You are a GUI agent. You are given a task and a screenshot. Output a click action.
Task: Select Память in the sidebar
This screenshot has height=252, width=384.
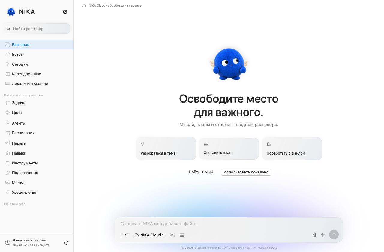(37, 143)
